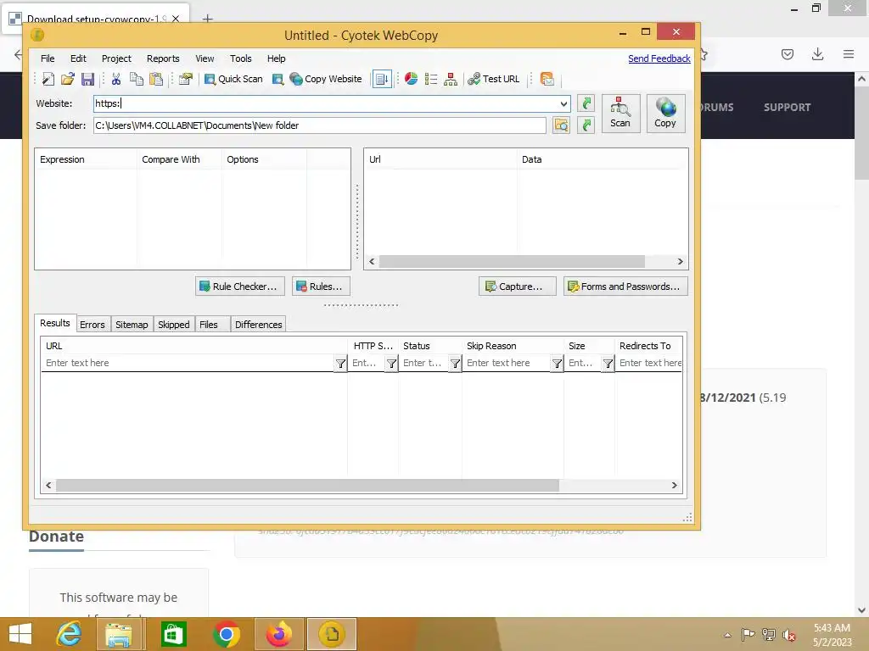Viewport: 869px width, 651px height.
Task: Open the Edit menu
Action: coord(78,58)
